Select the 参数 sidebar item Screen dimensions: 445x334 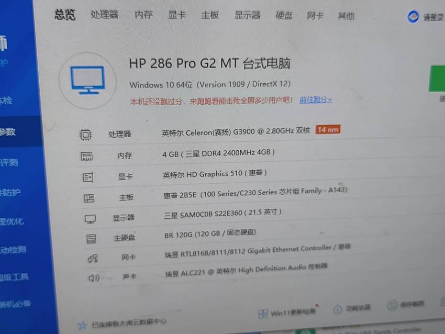coord(8,132)
